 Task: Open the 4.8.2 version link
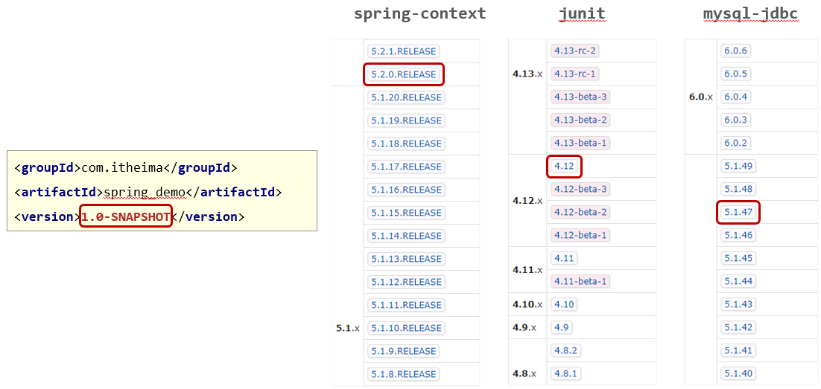click(565, 350)
